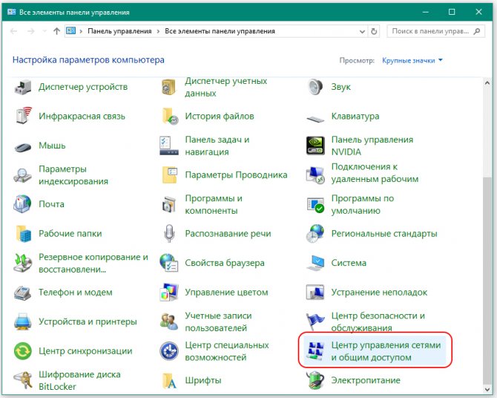Open Центр управления сетями icon
This screenshot has width=497, height=398.
click(x=315, y=351)
